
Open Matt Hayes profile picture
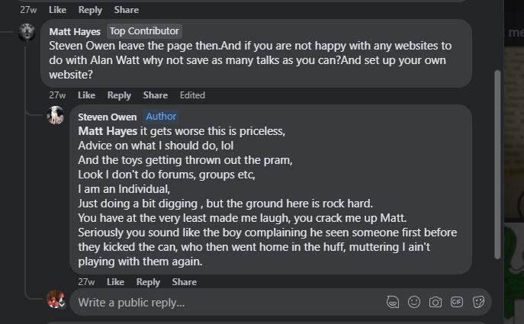point(27,32)
